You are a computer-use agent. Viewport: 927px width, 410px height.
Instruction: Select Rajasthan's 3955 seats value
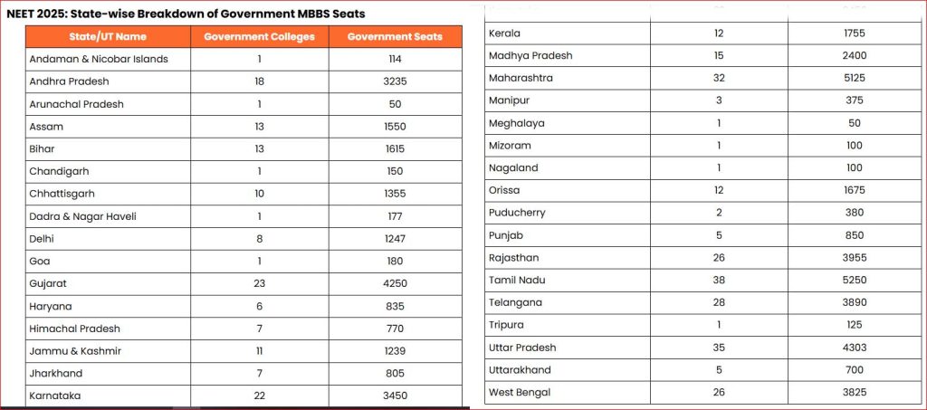click(x=855, y=258)
